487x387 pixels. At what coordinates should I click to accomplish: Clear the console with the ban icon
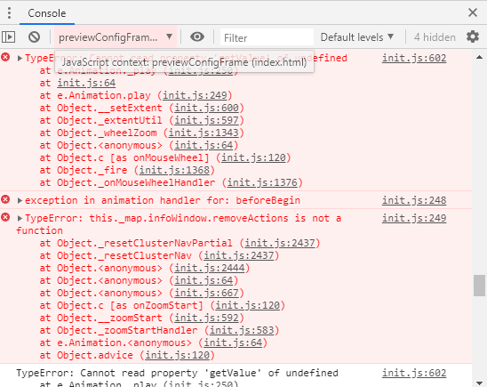pos(34,37)
